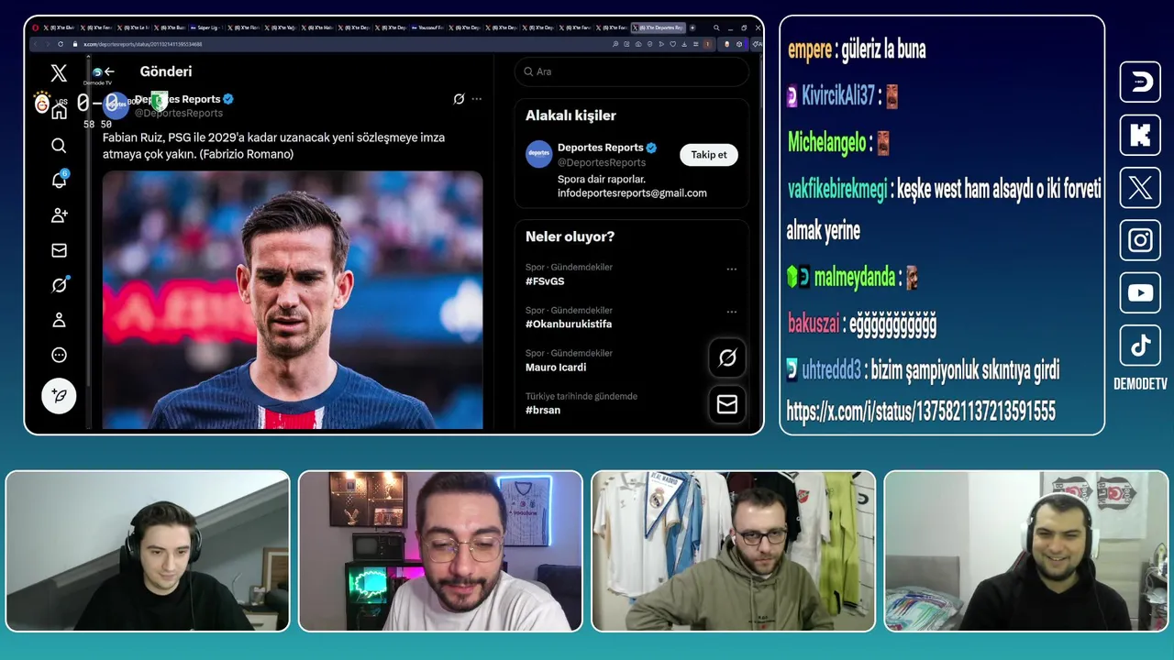Compose a new post with feather button
Image resolution: width=1174 pixels, height=660 pixels.
[59, 395]
